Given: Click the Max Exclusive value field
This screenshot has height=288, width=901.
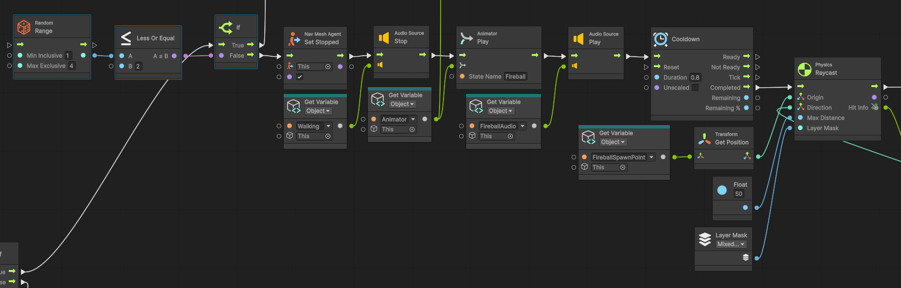Looking at the screenshot, I should tap(72, 66).
